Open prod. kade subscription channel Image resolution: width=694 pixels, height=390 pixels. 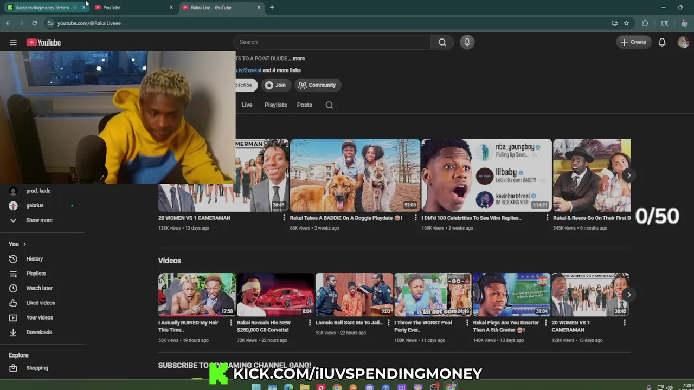(x=38, y=191)
